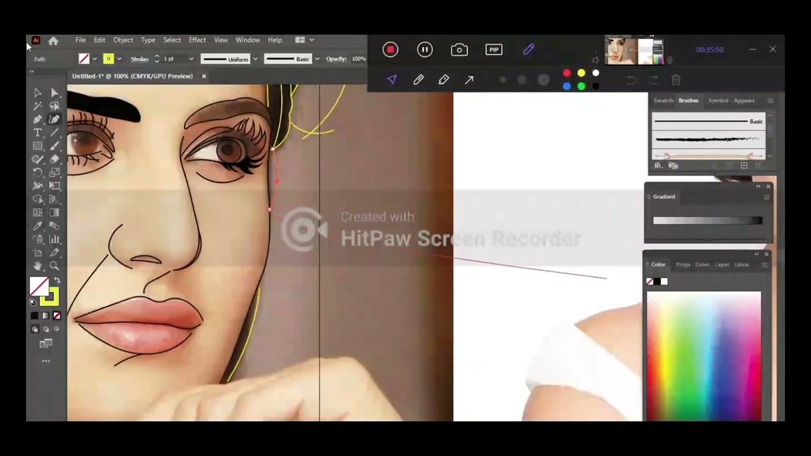
Task: Select the Perspective Grid tool
Action: 54,199
